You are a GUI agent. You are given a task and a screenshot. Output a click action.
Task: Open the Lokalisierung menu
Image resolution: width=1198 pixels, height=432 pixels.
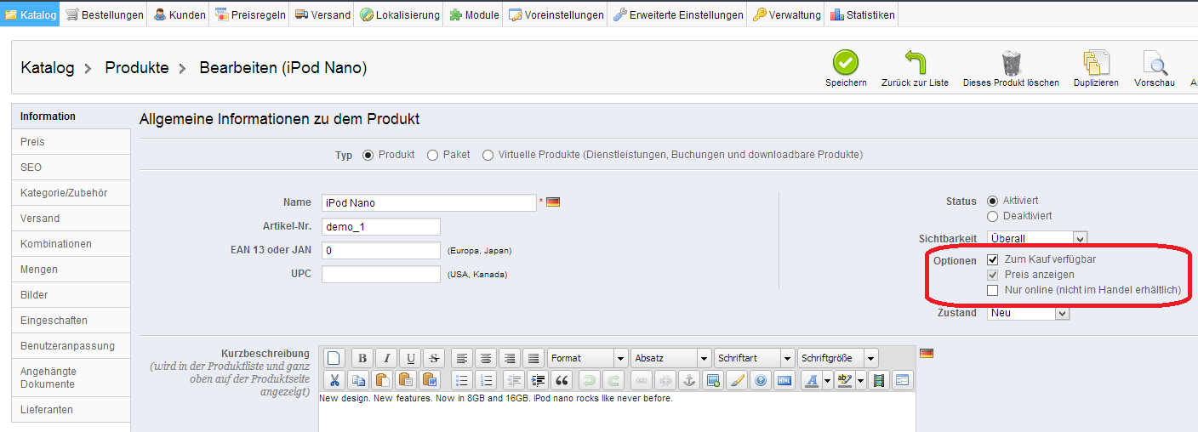[x=400, y=14]
